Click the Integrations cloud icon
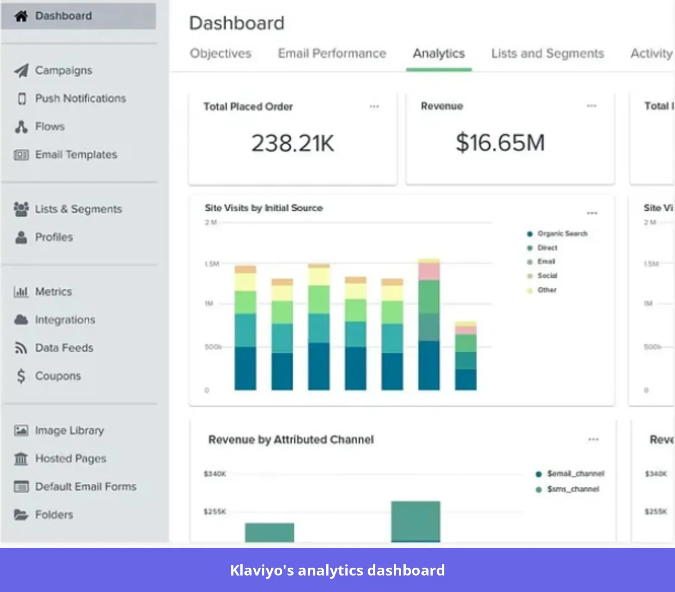This screenshot has width=675, height=592. click(x=21, y=320)
